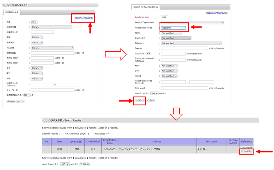274x170 pixels.
Task: Focus the Registration Code input field
Action: pyautogui.click(x=174, y=28)
